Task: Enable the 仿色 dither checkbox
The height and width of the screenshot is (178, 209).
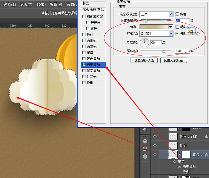Action: click(x=177, y=14)
